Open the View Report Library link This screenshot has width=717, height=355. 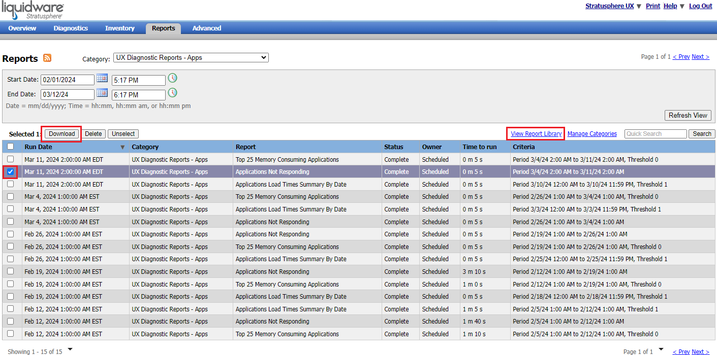[x=536, y=134]
